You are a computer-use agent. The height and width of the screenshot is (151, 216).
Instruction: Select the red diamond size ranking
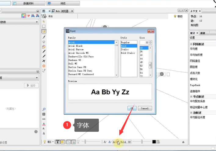coord(28,16)
